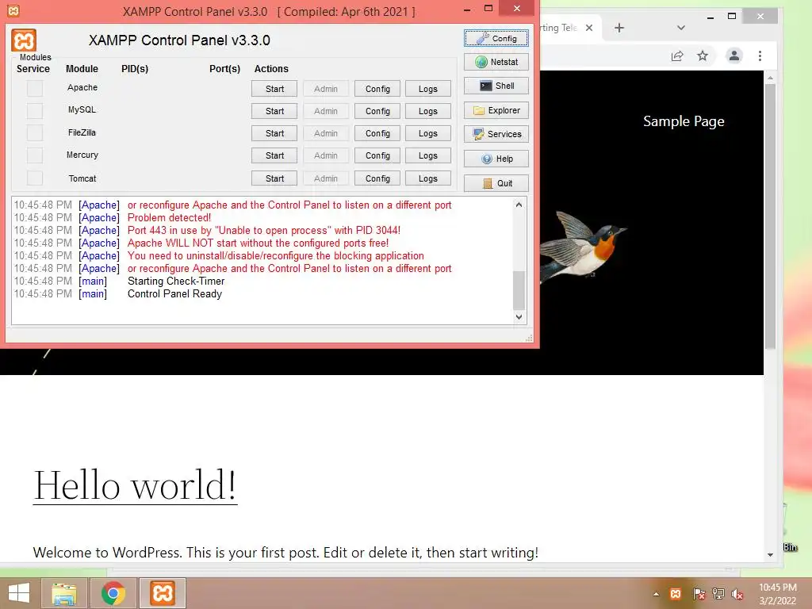
Task: Click Chrome page scroll up arrow
Action: [770, 78]
